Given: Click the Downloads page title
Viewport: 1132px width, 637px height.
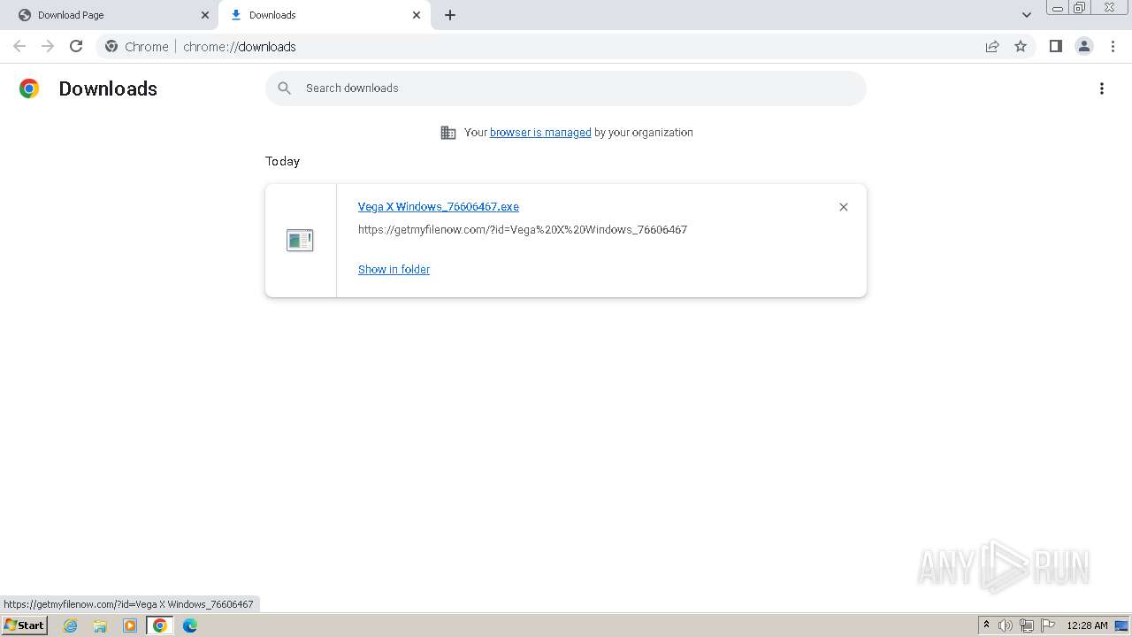Looking at the screenshot, I should point(108,88).
